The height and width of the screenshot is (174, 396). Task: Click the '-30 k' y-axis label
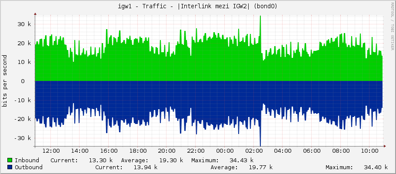coord(23,138)
